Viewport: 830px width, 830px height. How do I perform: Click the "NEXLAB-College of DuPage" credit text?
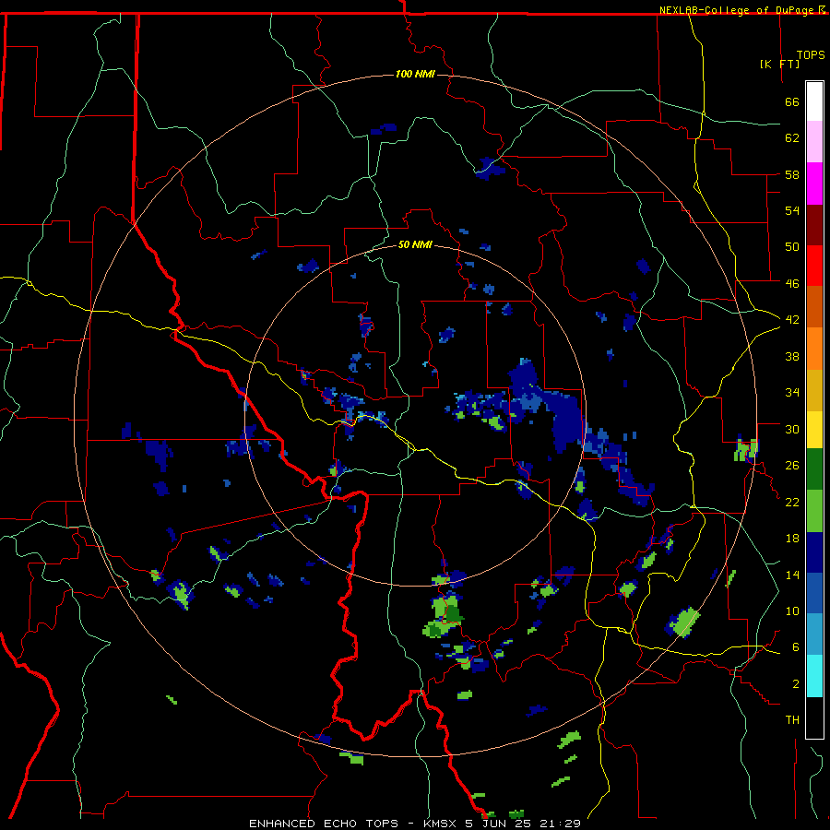click(738, 10)
